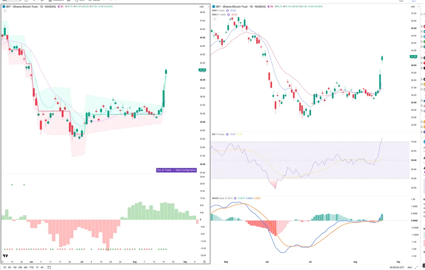
Task: Set the range to YTD
Action: point(32,268)
